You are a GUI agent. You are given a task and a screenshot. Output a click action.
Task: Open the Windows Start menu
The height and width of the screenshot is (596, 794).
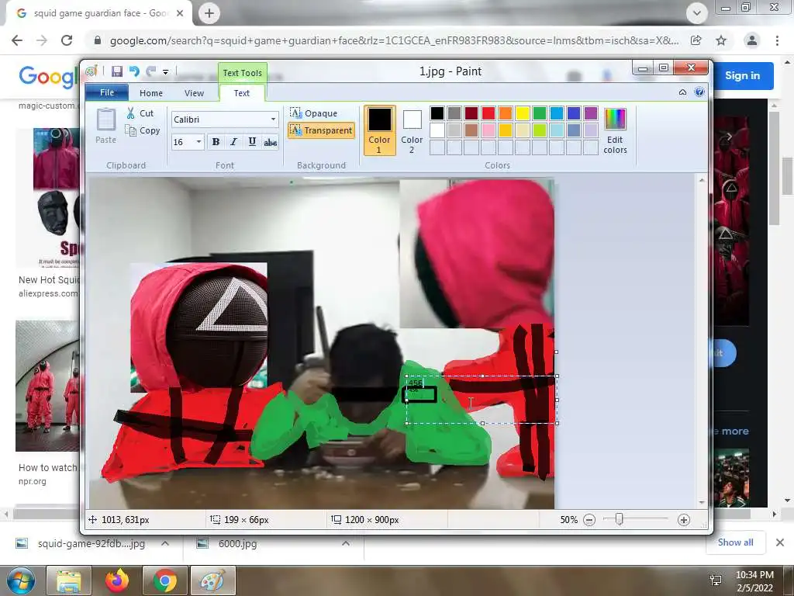[x=20, y=580]
